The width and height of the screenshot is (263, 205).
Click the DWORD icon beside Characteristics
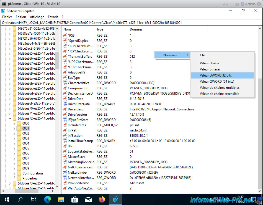pyautogui.click(x=65, y=83)
